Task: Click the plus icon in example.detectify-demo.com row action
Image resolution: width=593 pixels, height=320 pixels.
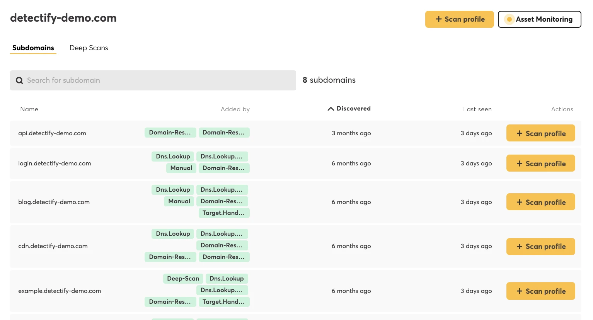Action: click(x=519, y=291)
